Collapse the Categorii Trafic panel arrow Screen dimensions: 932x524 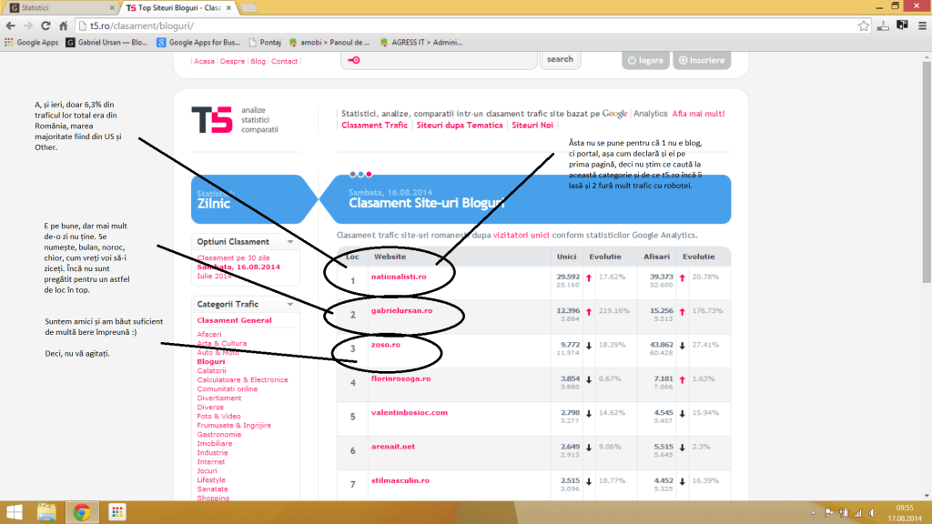(290, 304)
